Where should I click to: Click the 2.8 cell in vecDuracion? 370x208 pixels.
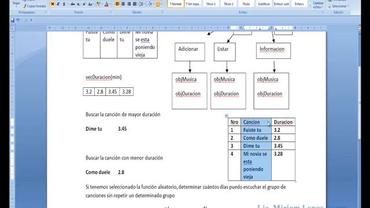[x=100, y=91]
